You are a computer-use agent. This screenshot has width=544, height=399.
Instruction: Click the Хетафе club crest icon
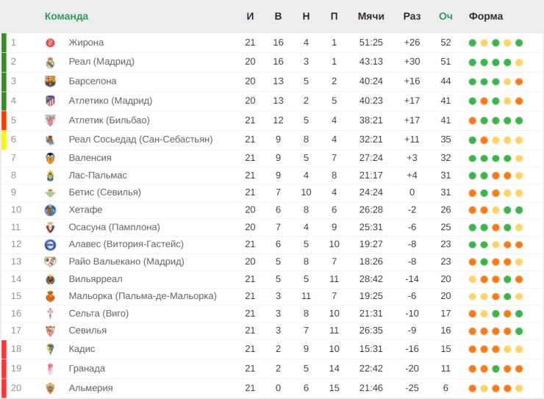[x=50, y=210]
